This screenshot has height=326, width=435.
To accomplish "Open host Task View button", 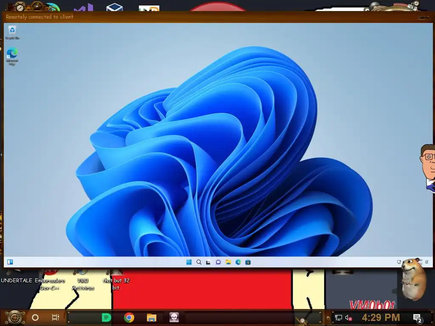I will (x=56, y=318).
